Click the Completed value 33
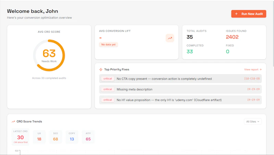The width and height of the screenshot is (274, 155). tap(190, 52)
